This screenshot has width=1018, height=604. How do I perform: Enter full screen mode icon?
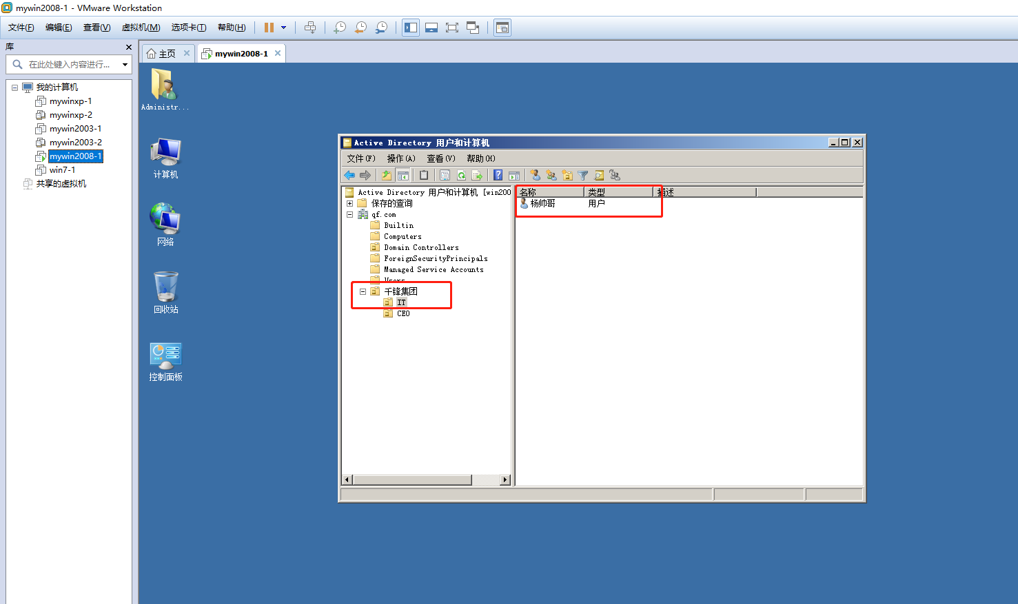(452, 28)
